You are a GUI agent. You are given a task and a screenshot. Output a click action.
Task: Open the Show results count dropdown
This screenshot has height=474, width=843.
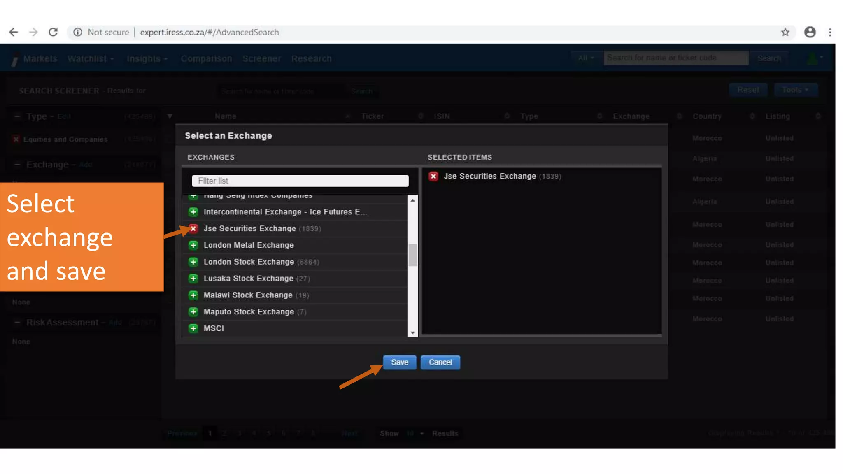tap(415, 433)
